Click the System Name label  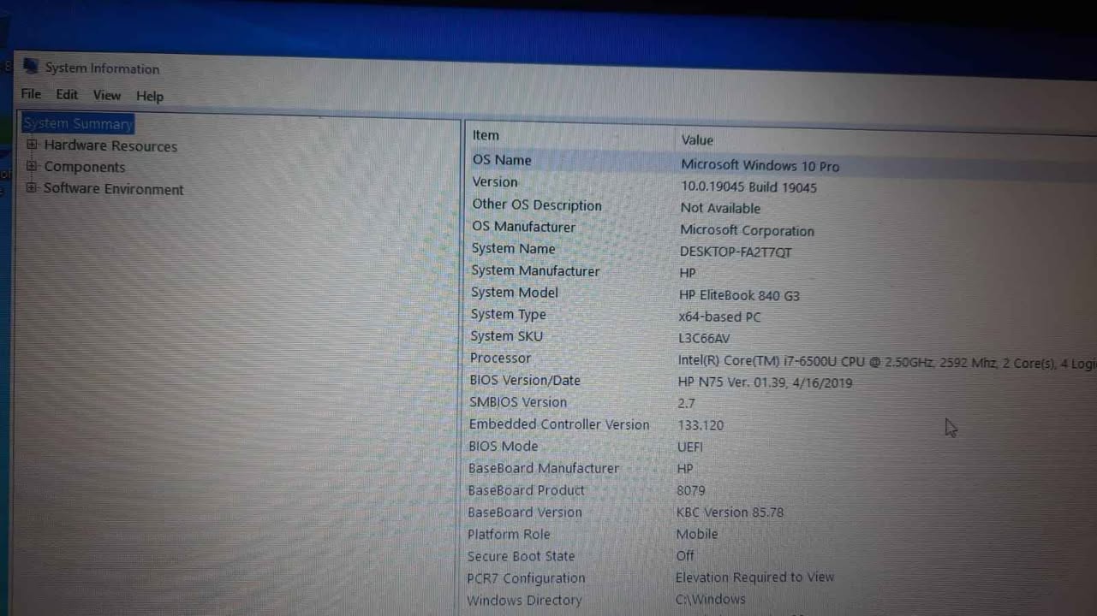513,249
